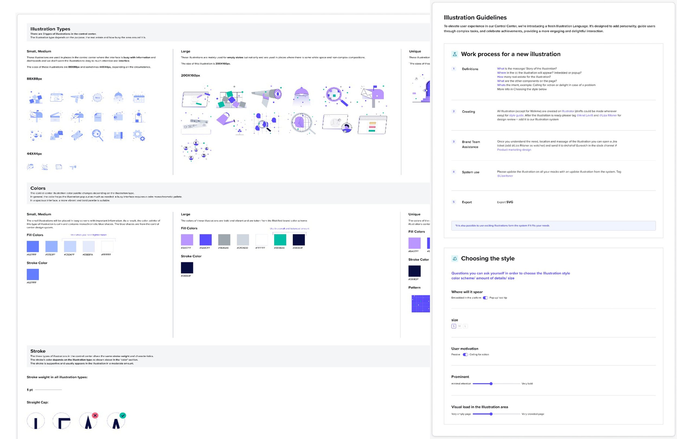
Task: Toggle the 'Where will it spear' switch
Action: point(485,298)
